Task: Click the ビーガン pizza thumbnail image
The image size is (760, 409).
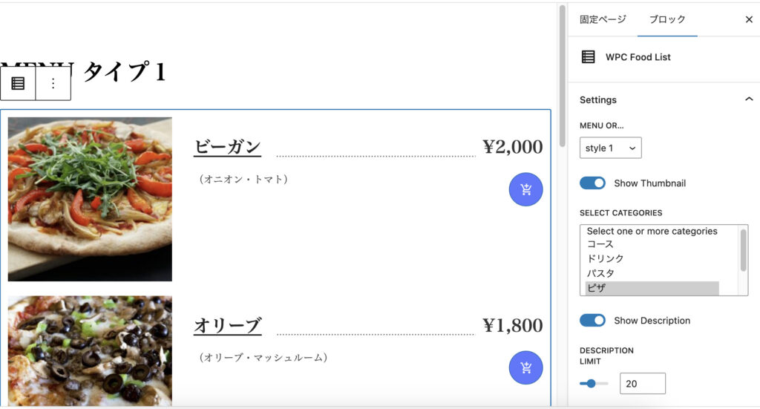Action: coord(90,199)
